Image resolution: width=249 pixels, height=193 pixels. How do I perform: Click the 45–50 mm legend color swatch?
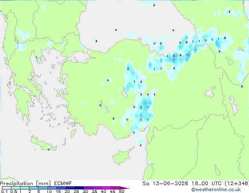click(115, 188)
